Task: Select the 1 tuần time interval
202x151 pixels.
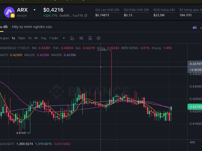Action: [x=53, y=38]
